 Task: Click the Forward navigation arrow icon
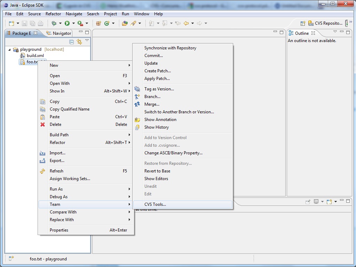(199, 23)
